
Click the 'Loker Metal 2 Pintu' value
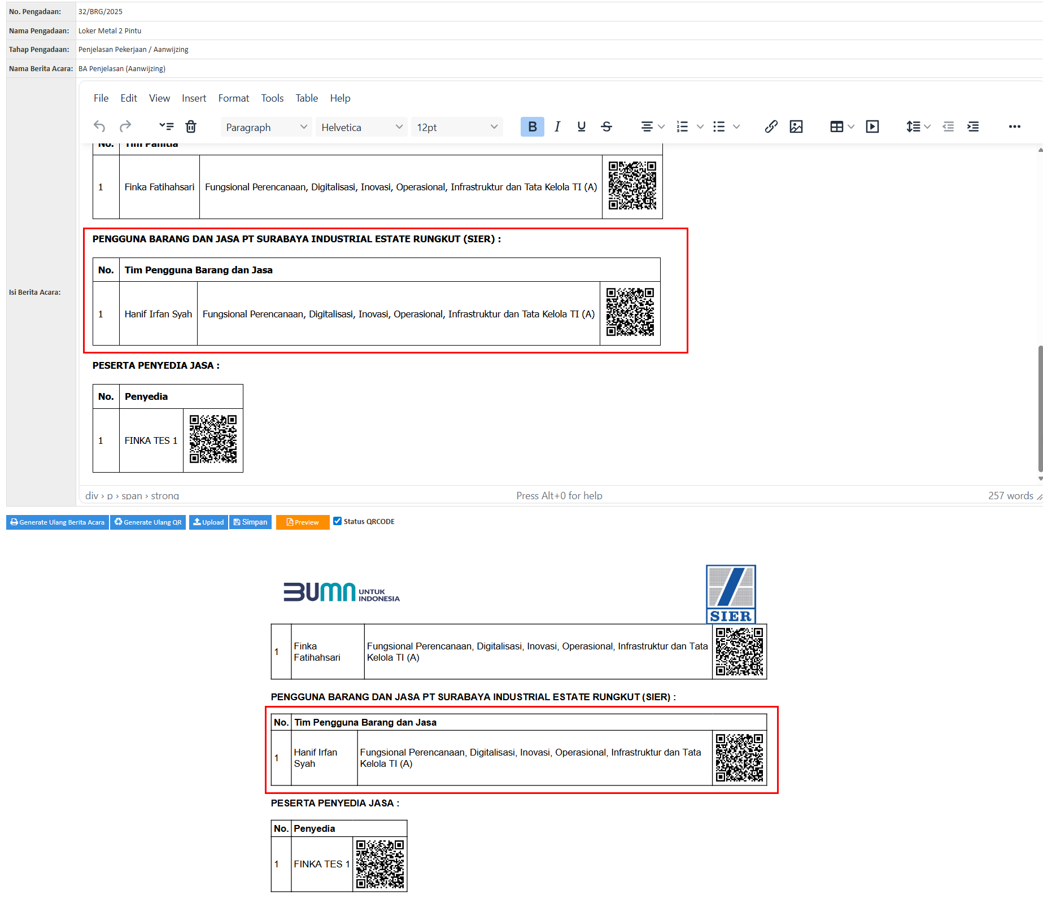[x=110, y=30]
